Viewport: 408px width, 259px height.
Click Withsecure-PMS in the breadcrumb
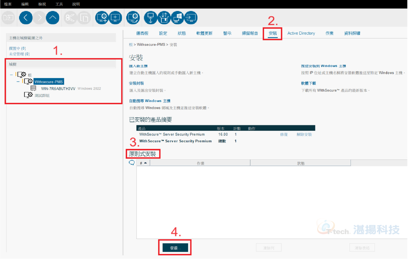click(151, 45)
